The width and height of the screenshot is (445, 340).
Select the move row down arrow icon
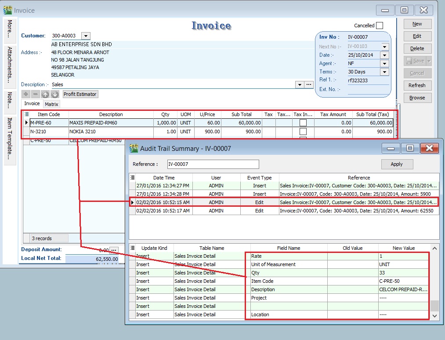click(54, 94)
